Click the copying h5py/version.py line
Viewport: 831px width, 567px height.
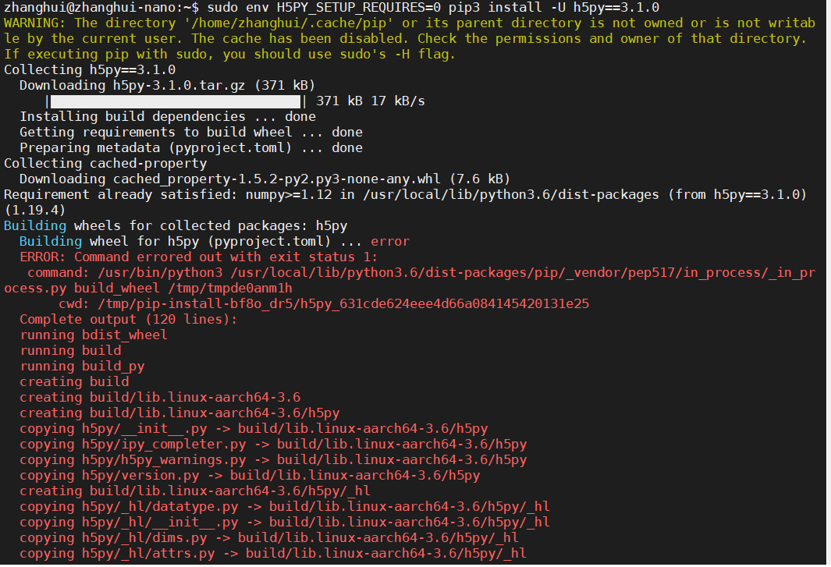250,476
